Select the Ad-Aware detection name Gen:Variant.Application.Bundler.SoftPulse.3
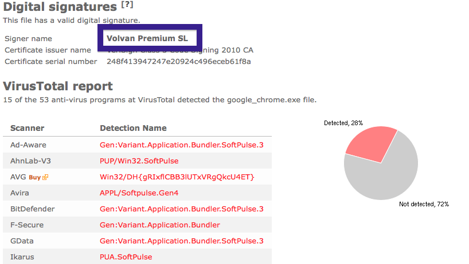The height and width of the screenshot is (264, 469). tap(182, 145)
